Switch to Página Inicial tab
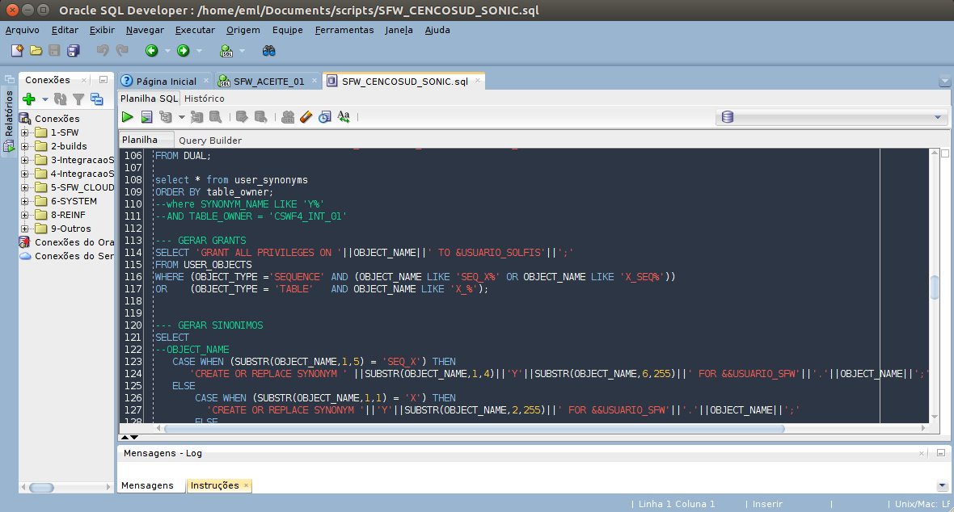Image resolution: width=954 pixels, height=512 pixels. [166, 81]
